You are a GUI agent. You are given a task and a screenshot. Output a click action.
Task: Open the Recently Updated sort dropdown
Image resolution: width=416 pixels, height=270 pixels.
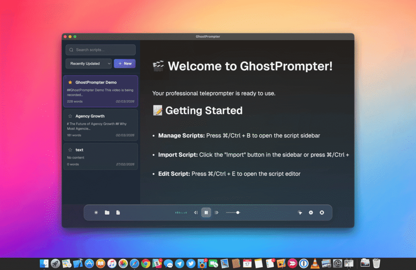click(89, 64)
